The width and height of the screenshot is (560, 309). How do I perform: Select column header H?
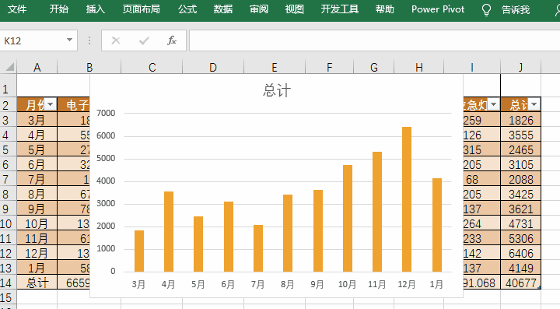point(419,67)
